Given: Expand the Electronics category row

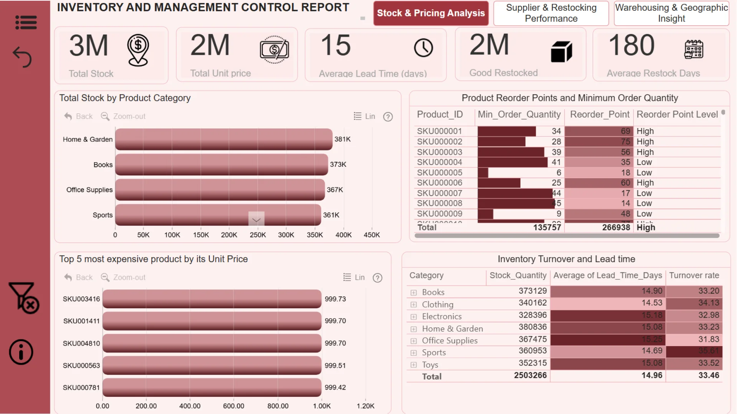Looking at the screenshot, I should 413,317.
